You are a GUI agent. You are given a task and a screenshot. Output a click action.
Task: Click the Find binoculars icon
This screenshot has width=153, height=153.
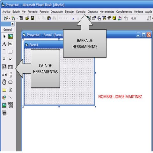(x=54, y=18)
